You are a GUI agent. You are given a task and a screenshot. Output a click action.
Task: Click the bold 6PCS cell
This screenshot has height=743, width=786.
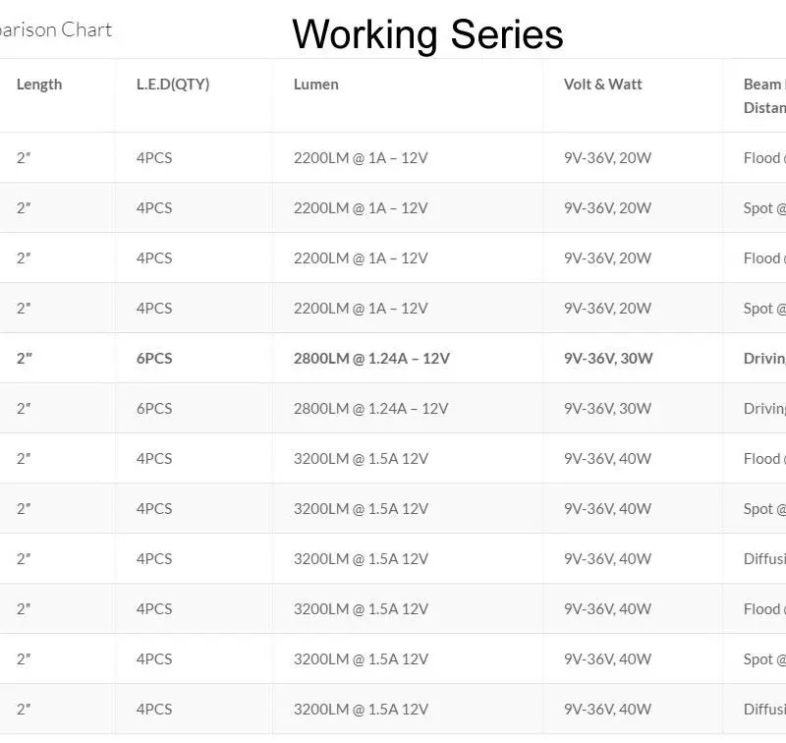[154, 359]
